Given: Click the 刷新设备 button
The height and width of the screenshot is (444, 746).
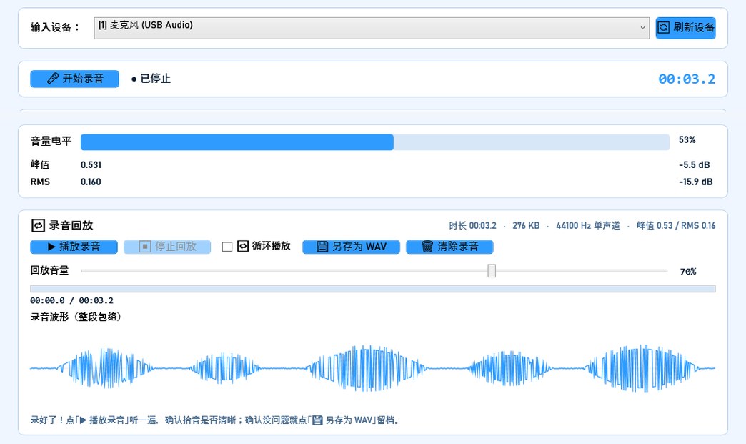Looking at the screenshot, I should 685,28.
